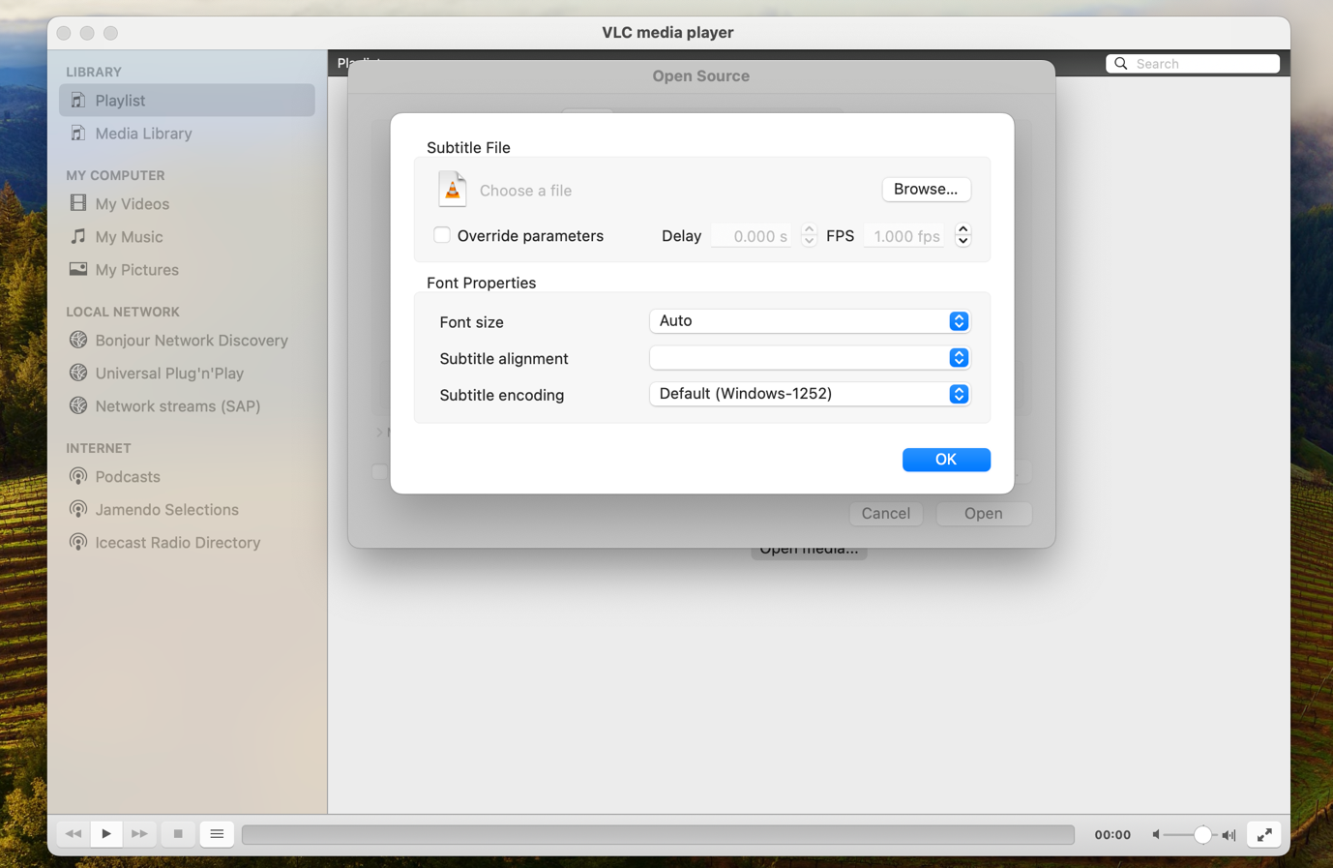
Task: Toggle the playlist view button
Action: tap(217, 834)
